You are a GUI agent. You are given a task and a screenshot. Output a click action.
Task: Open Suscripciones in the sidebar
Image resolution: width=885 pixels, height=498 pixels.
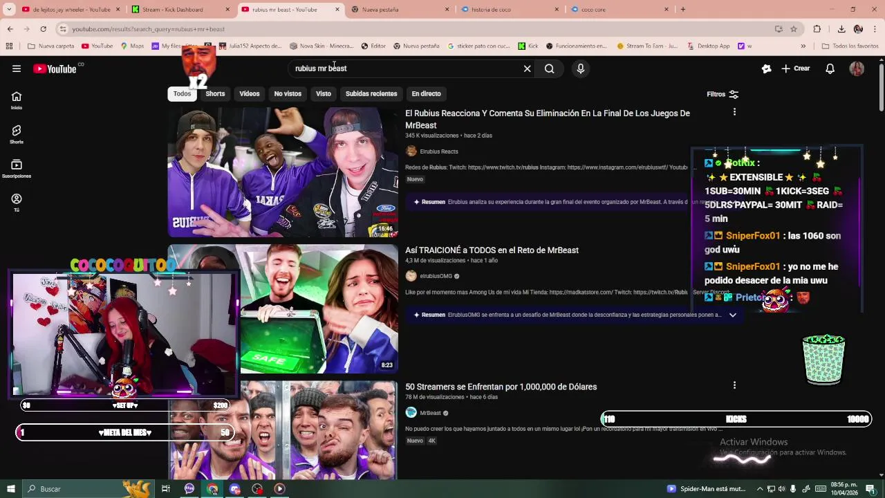pos(17,169)
